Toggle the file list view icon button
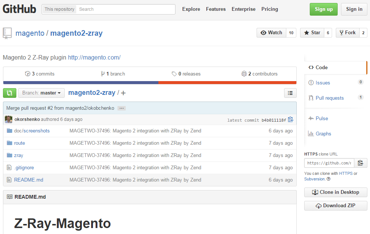Screen dimensions: 370x234 coord(290,93)
